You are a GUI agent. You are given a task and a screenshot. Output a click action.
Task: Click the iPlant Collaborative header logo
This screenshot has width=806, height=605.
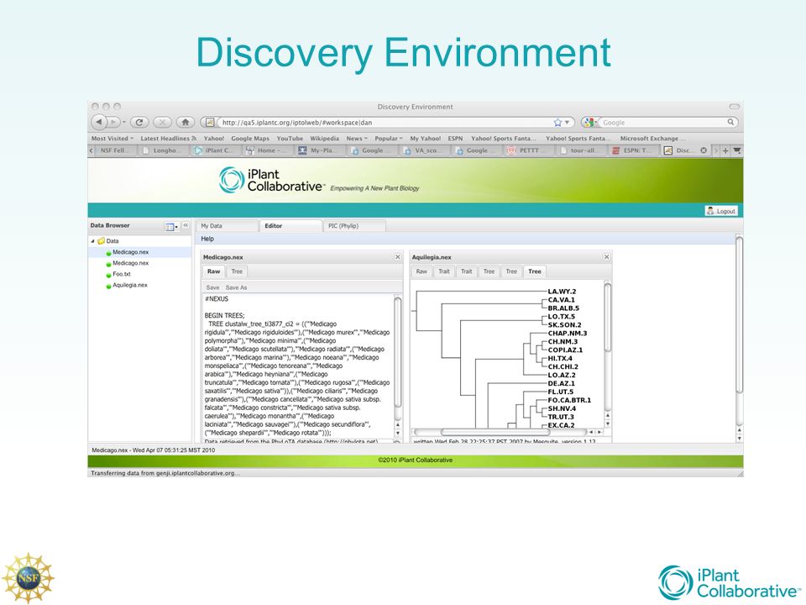tap(271, 181)
